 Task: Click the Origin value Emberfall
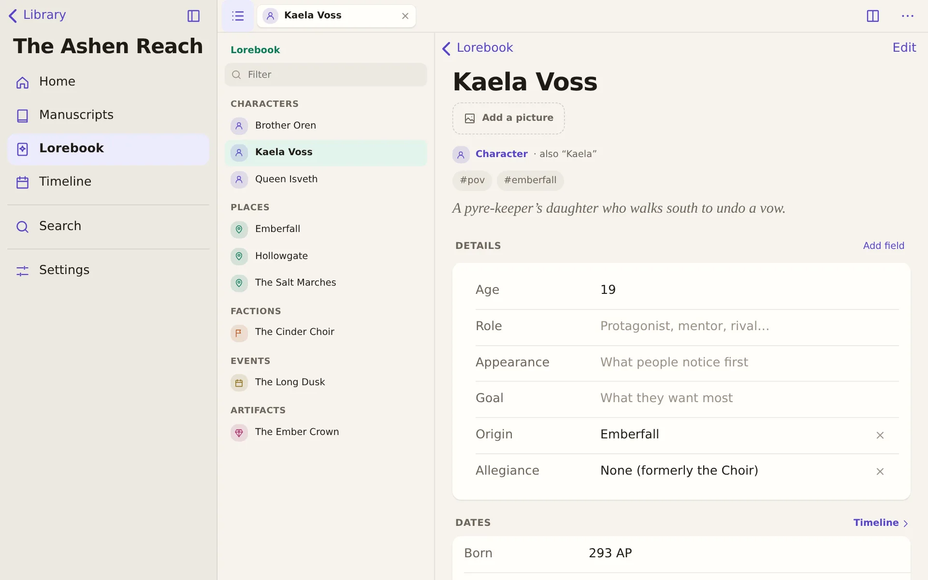[x=630, y=435]
